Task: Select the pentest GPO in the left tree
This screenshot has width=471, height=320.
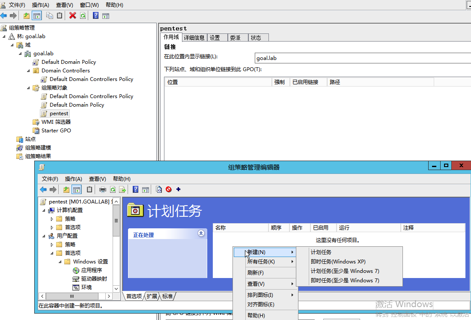Action: (x=59, y=114)
